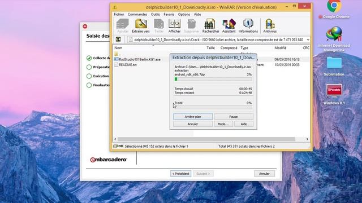
Task: Click Précédent button in installer
Action: click(181, 174)
